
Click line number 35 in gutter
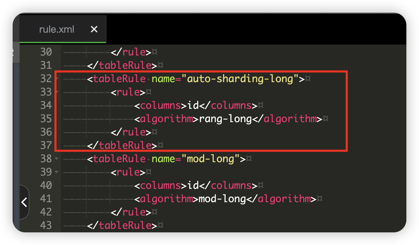point(46,119)
